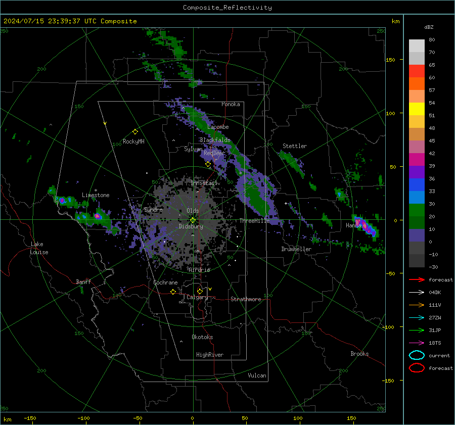This screenshot has height=425, width=455.
Task: Click the Sylvan label on the map
Action: tap(193, 149)
